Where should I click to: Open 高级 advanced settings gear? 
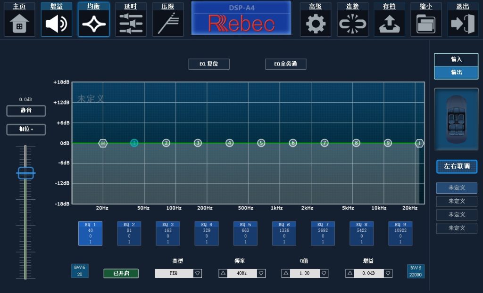[316, 19]
